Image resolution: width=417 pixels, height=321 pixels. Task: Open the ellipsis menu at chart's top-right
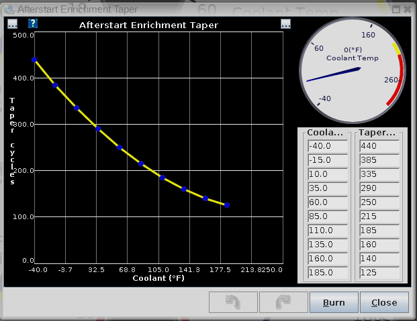coord(286,24)
